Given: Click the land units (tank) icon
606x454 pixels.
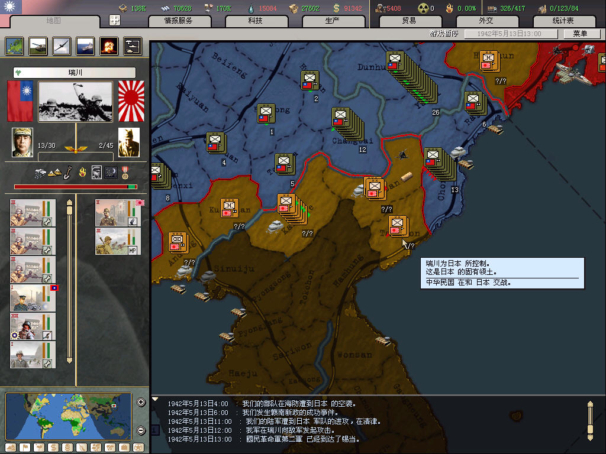Looking at the screenshot, I should coord(38,46).
